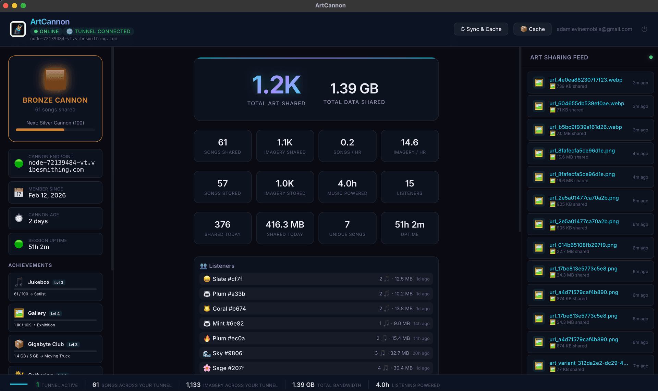Image resolution: width=658 pixels, height=391 pixels.
Task: Expand the Sage #207f listener row
Action: 316,368
